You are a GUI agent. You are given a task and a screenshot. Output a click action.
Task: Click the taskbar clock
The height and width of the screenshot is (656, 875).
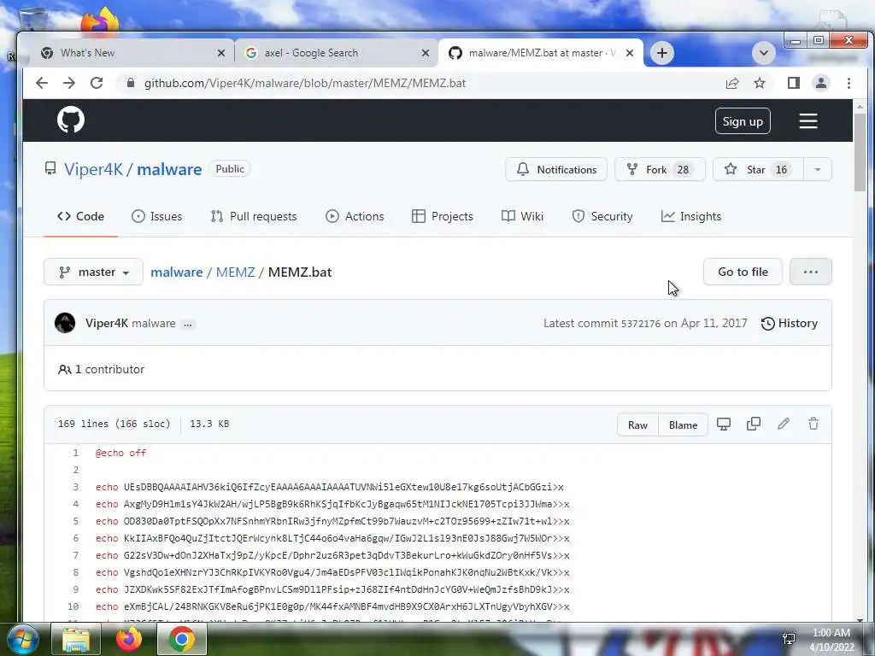tap(831, 640)
